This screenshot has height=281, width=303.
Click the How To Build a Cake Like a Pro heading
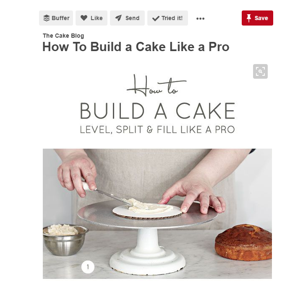coord(136,46)
